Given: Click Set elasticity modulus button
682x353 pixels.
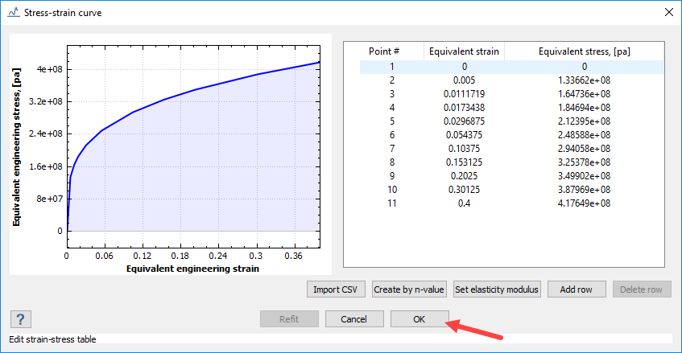Looking at the screenshot, I should click(495, 289).
